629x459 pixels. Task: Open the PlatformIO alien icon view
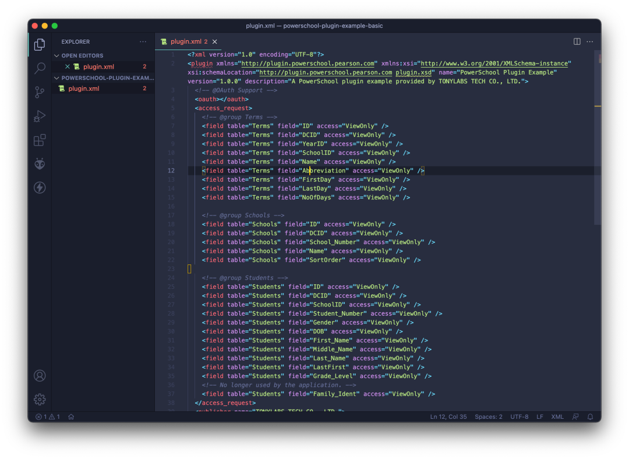click(40, 164)
